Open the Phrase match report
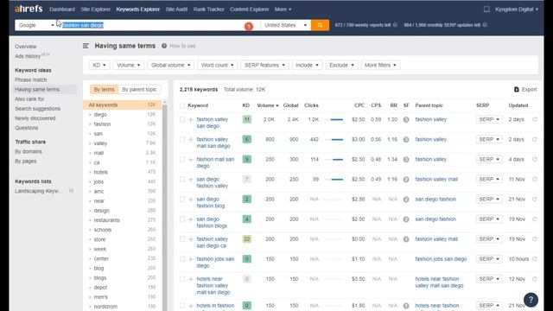This screenshot has height=311, width=553. [x=31, y=79]
